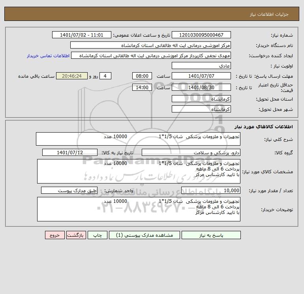Click the نام دستگاه خریدار field

[150, 45]
